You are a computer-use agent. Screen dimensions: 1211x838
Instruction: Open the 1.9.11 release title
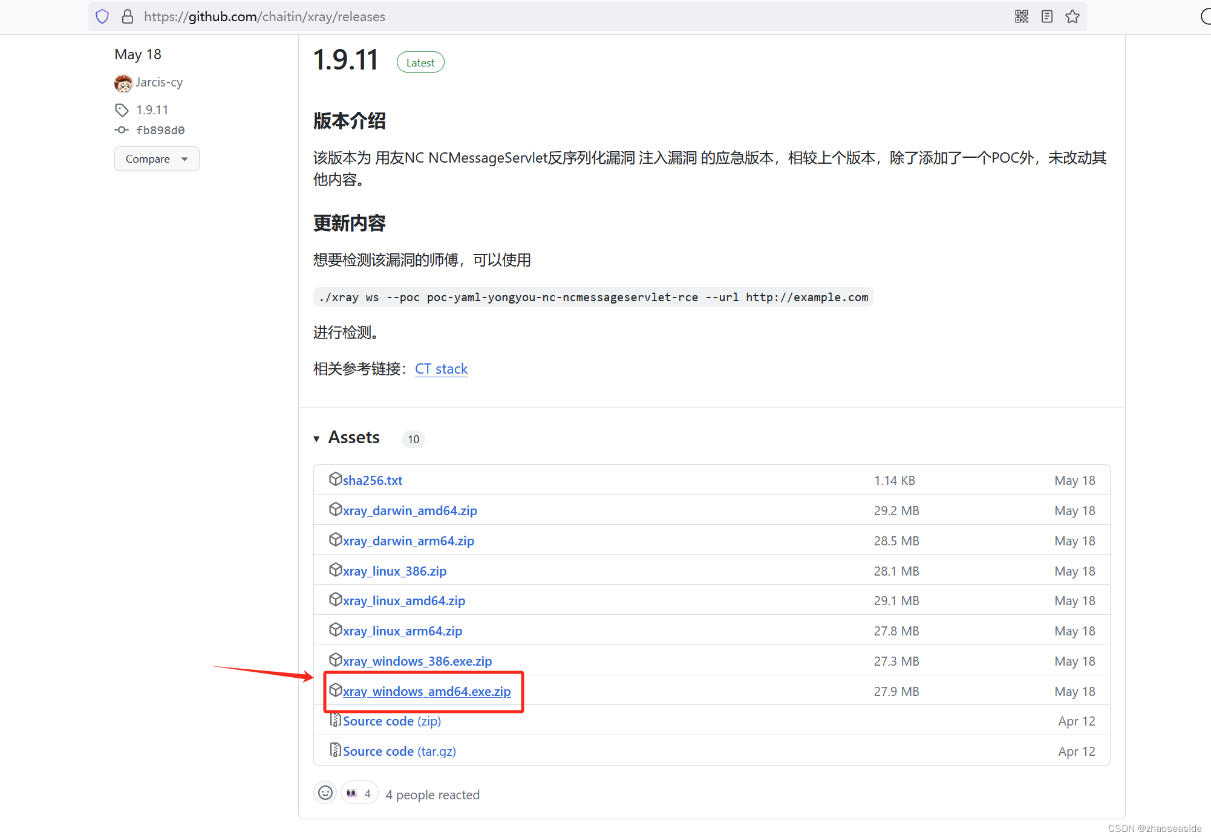tap(346, 60)
